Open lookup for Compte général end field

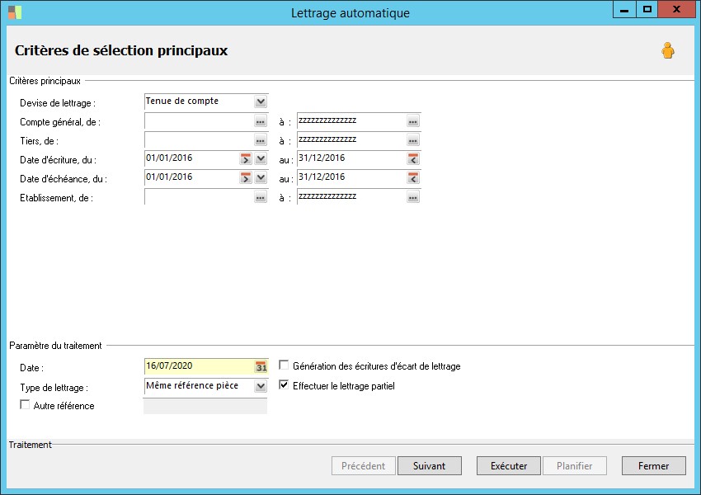pos(413,121)
